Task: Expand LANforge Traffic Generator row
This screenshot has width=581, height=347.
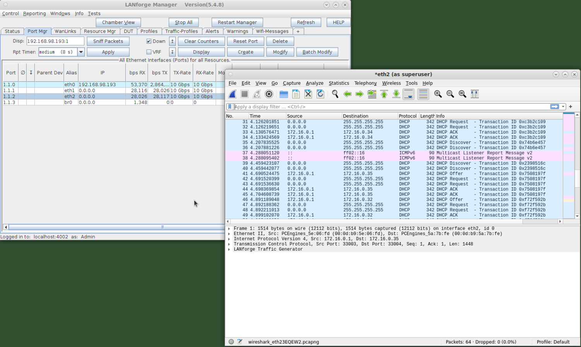Action: (229, 249)
